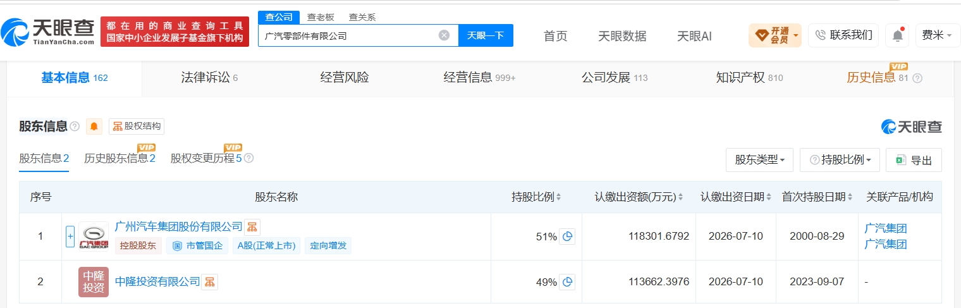
Task: Click the Excel icon on the 导出 button
Action: point(901,161)
